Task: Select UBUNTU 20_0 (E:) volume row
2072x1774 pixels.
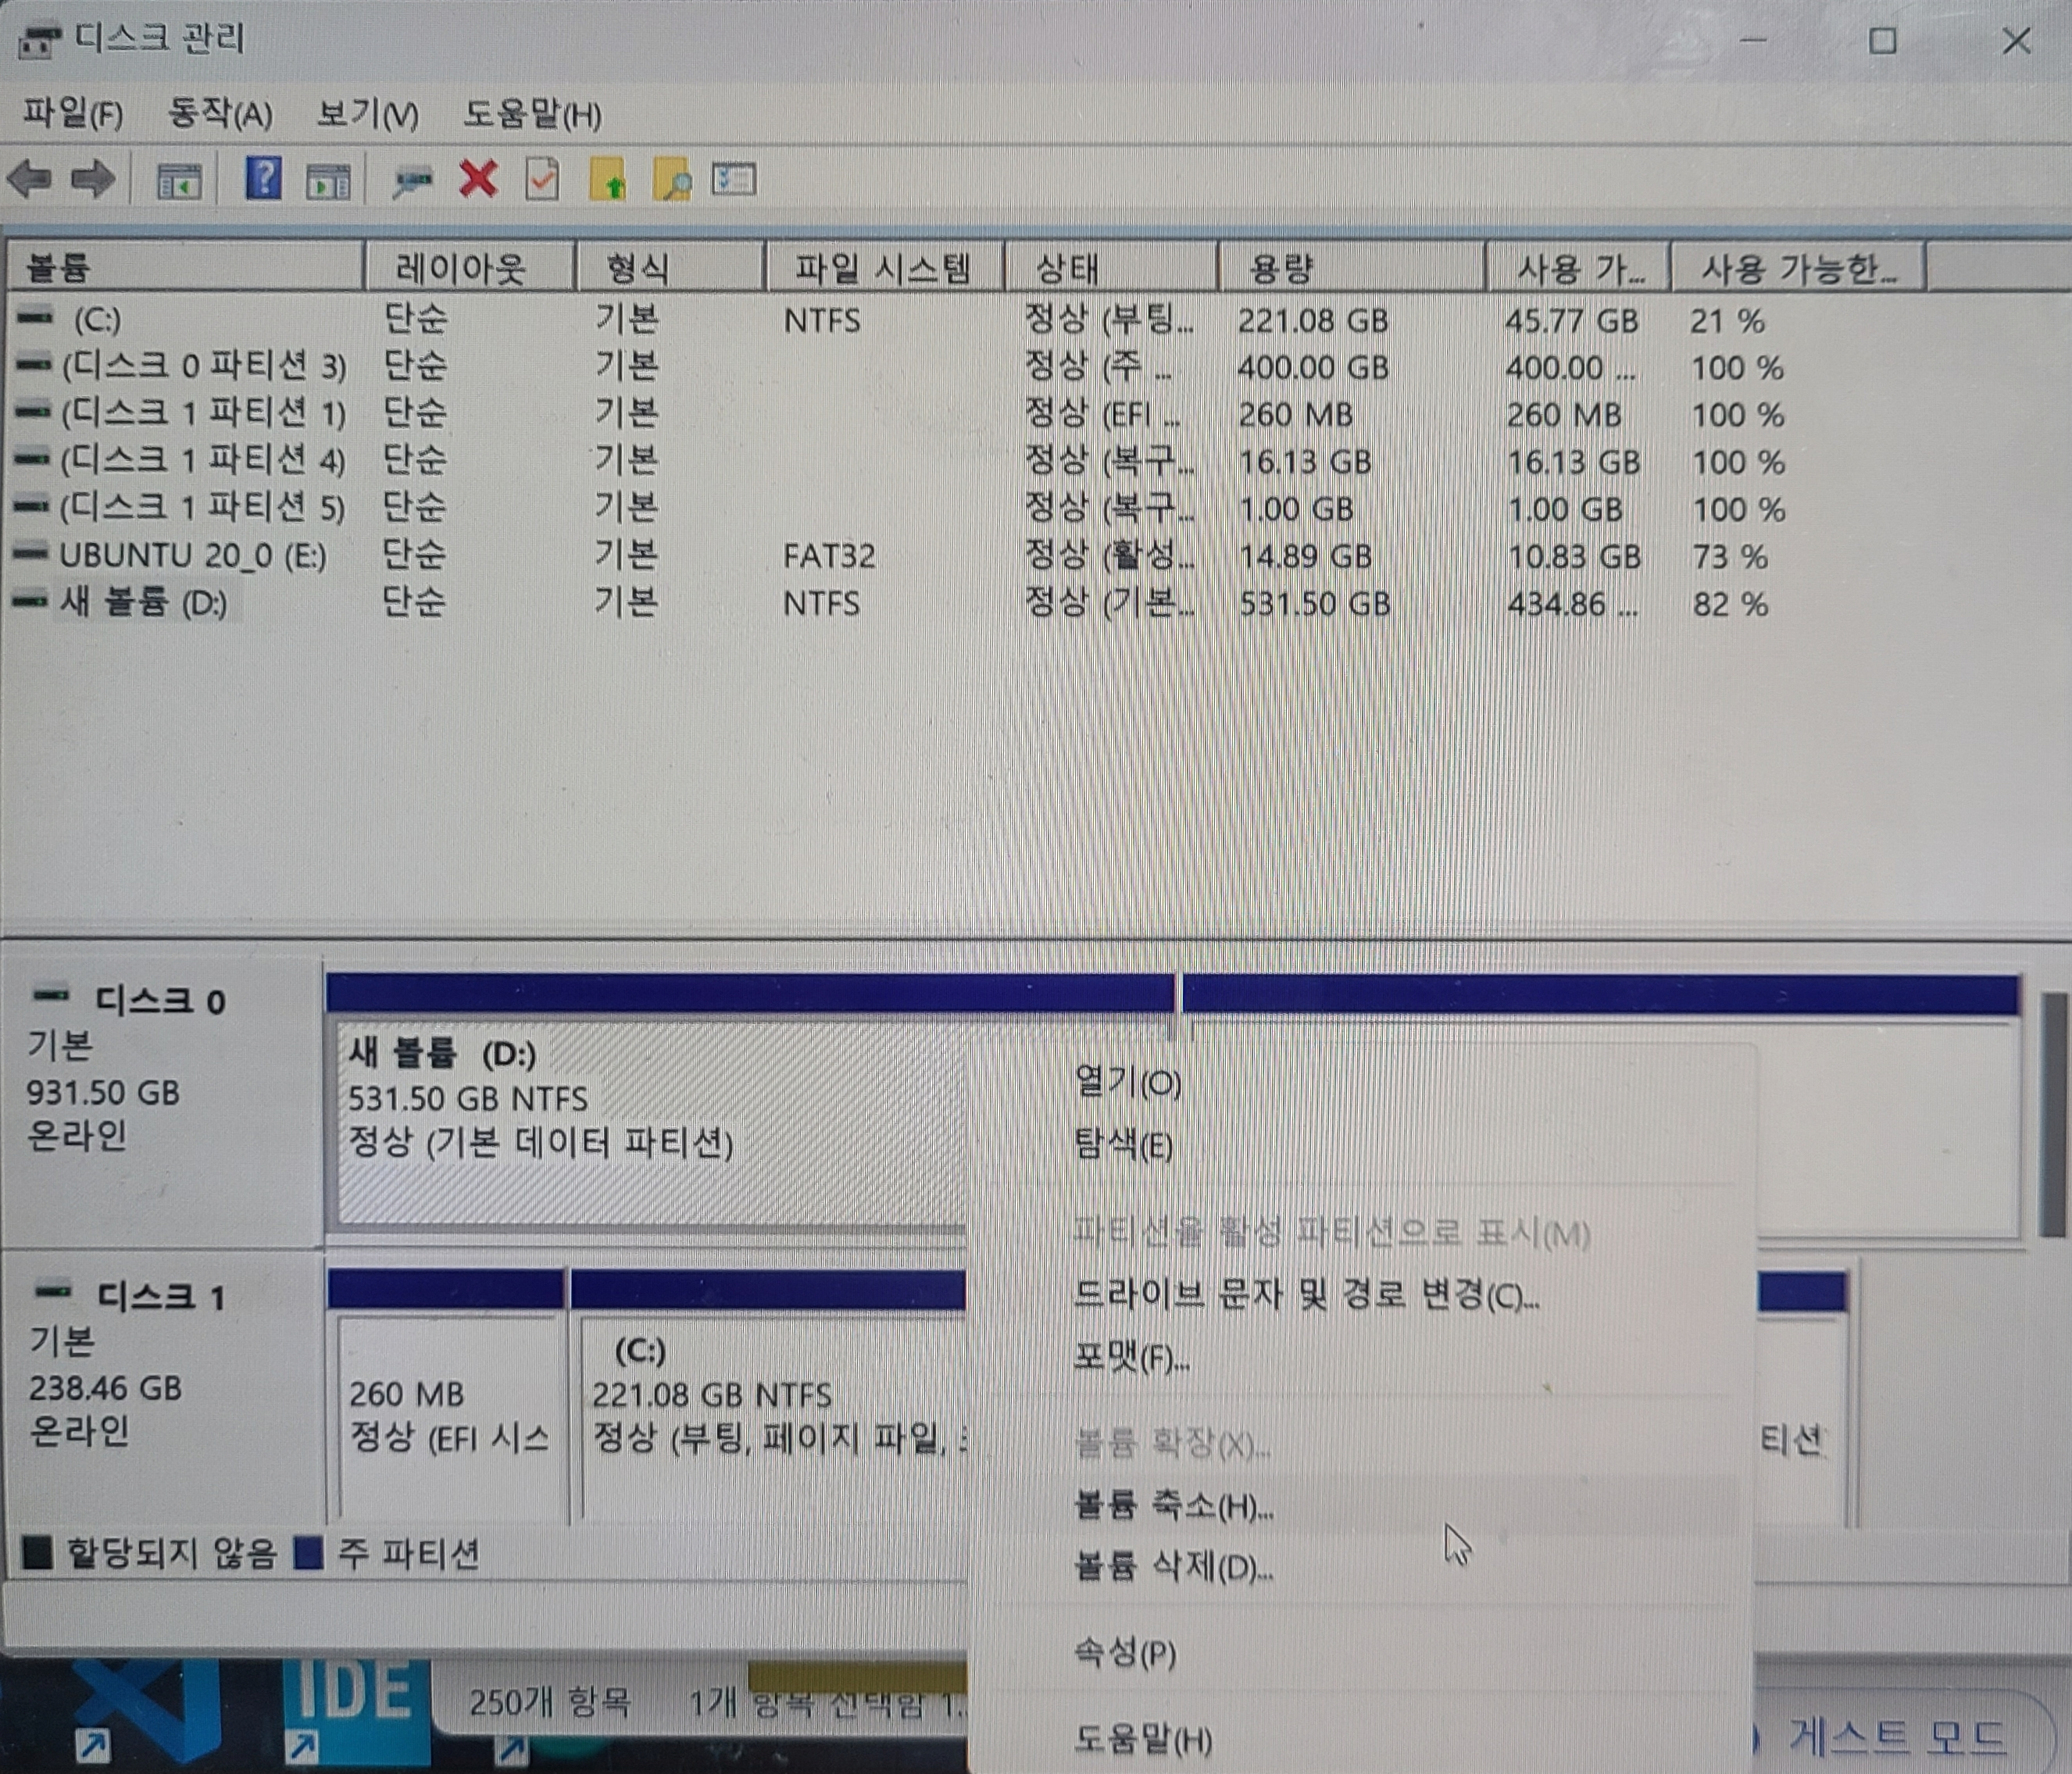Action: click(x=192, y=556)
